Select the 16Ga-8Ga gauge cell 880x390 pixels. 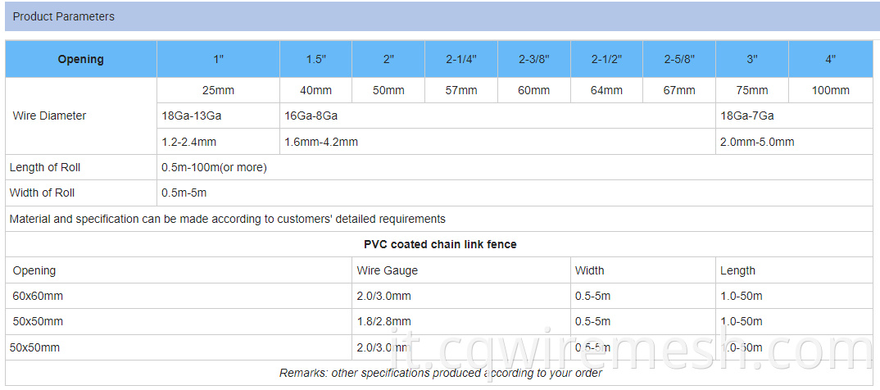tap(497, 116)
